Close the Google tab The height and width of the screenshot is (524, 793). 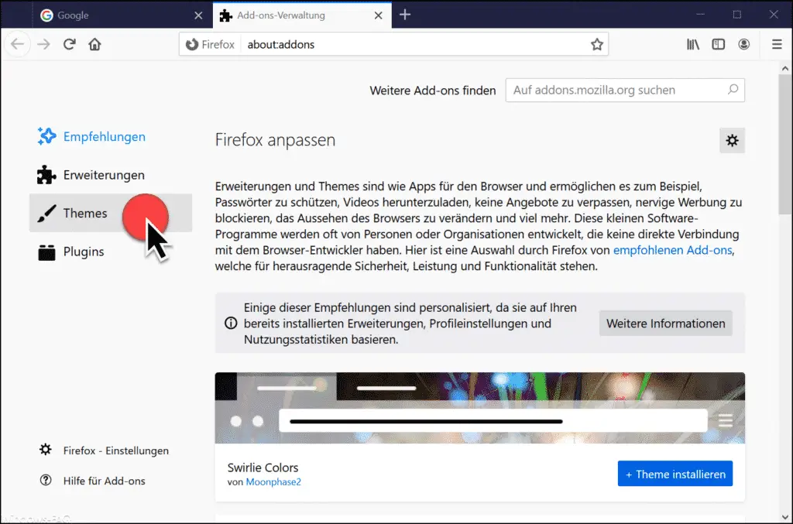click(x=198, y=15)
